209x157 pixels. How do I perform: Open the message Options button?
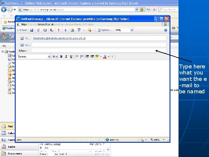coord(105,30)
